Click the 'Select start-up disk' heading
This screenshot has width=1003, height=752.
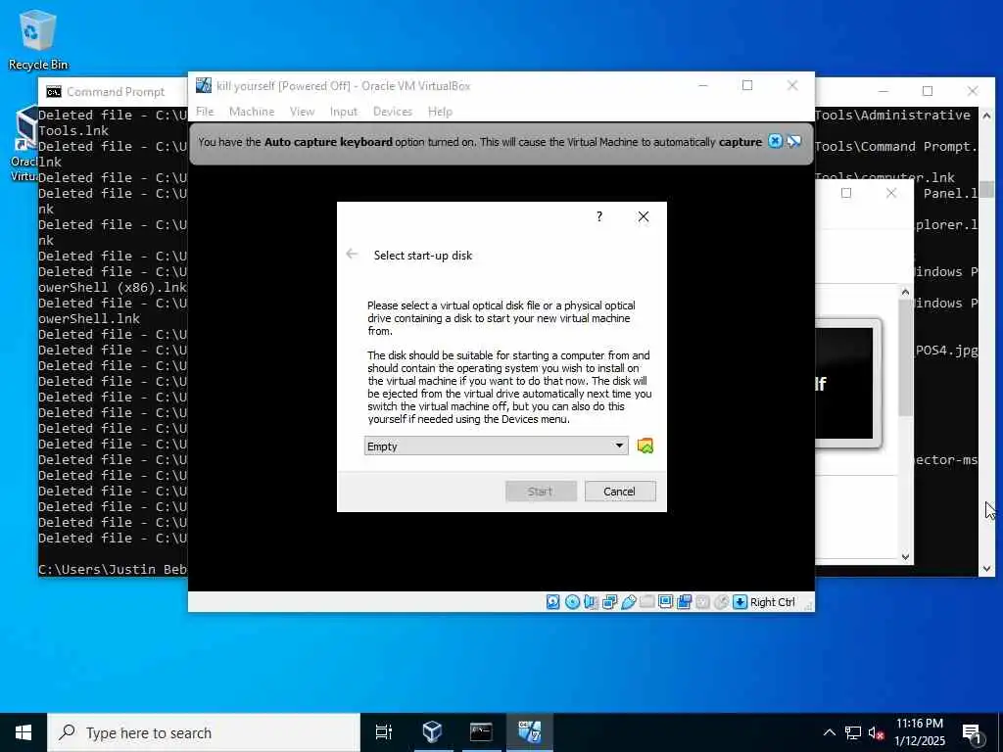point(423,256)
